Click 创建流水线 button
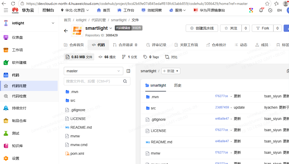Screen dimensions: 289x164 point(202,28)
